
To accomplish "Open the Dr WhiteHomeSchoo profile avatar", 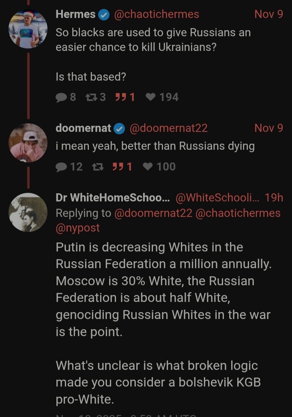I will [x=28, y=212].
